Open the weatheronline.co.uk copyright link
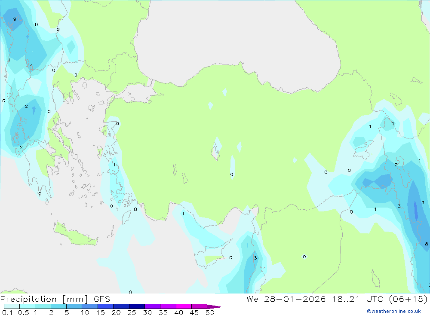 pyautogui.click(x=394, y=311)
